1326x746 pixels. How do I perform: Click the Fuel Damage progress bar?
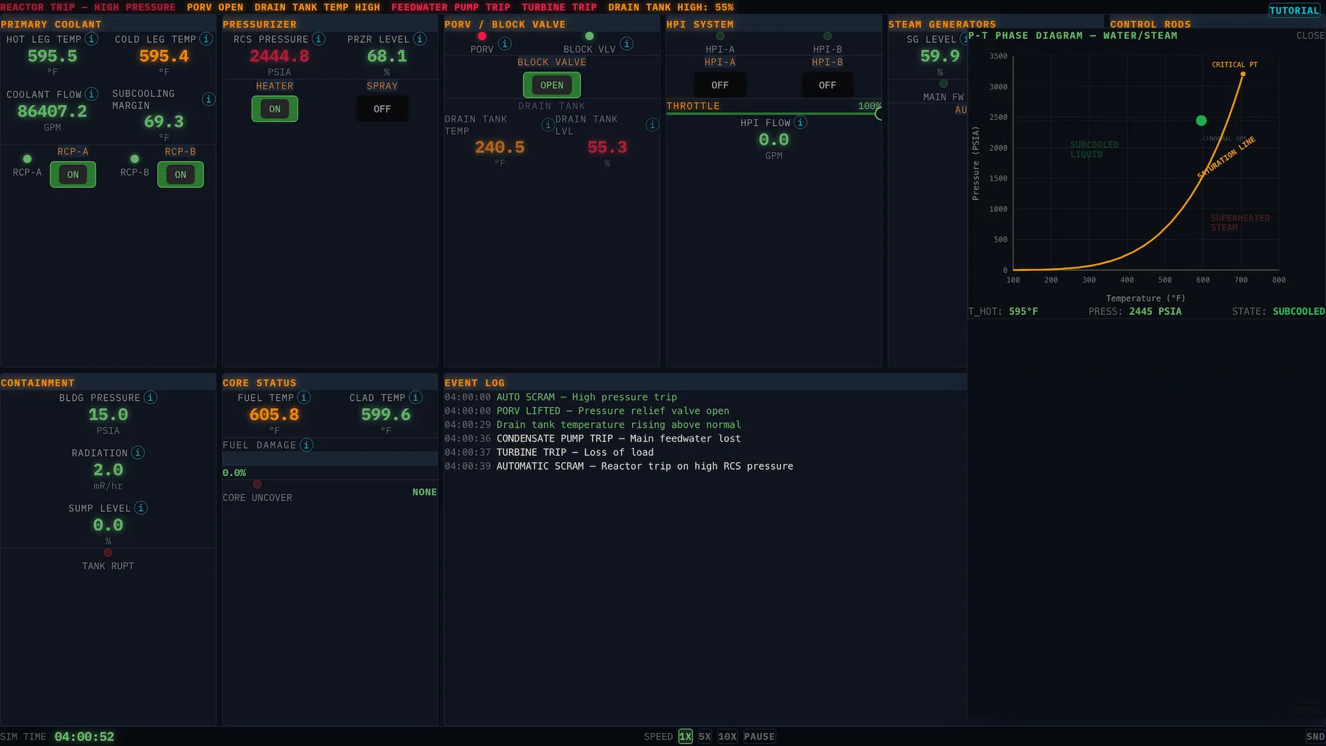pos(329,459)
